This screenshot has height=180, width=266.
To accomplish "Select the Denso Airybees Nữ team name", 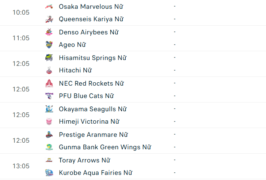I will [89, 32].
